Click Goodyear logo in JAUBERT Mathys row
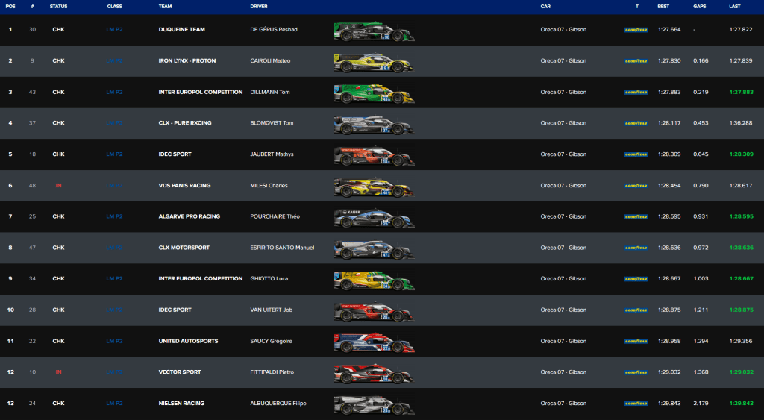The width and height of the screenshot is (764, 420). click(636, 154)
